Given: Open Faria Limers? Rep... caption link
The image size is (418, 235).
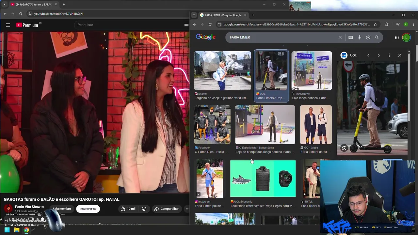Looking at the screenshot, I should (271, 98).
